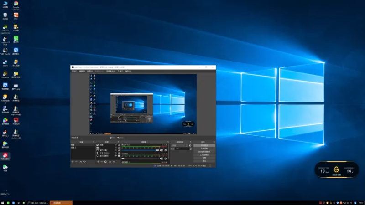365x205 pixels.
Task: Move the source down in Sources list
Action: [x=114, y=162]
